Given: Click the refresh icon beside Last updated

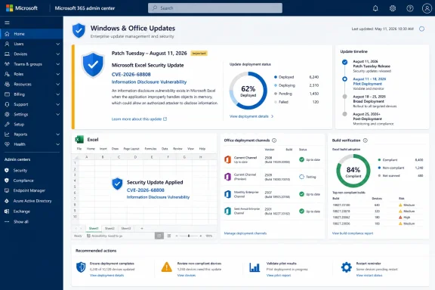Looking at the screenshot, I should pos(421,29).
